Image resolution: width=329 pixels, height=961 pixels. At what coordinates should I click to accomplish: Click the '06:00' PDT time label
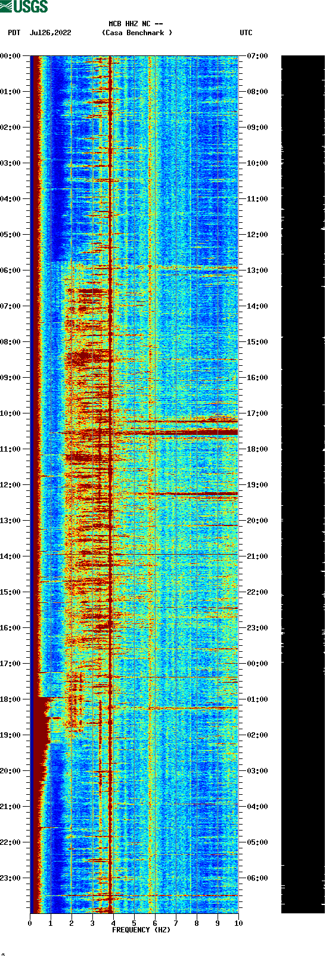10,270
